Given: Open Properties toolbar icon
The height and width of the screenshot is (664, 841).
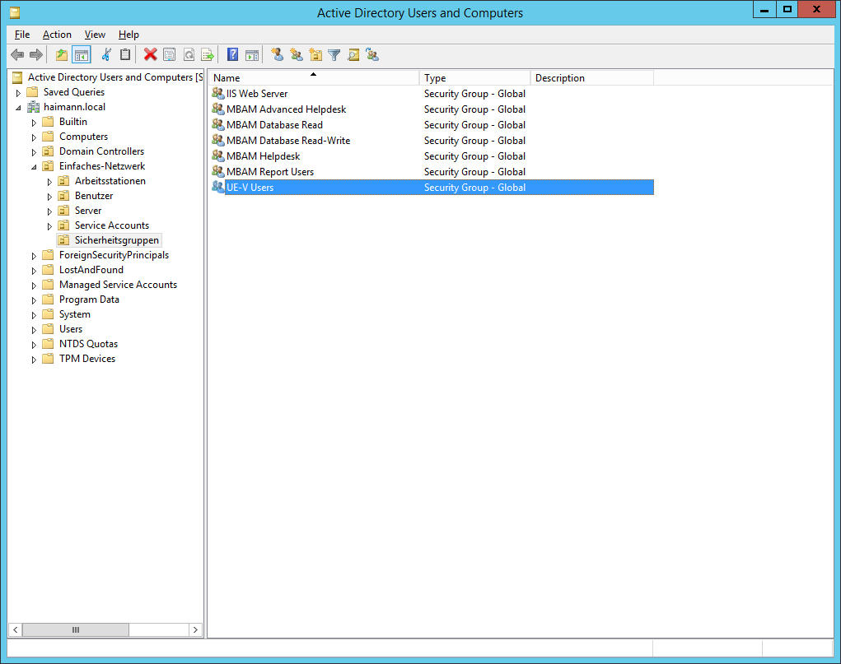Looking at the screenshot, I should coord(170,54).
